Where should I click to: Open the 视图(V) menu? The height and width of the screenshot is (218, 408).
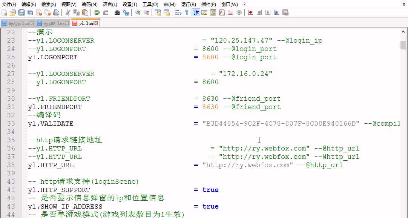pyautogui.click(x=69, y=5)
